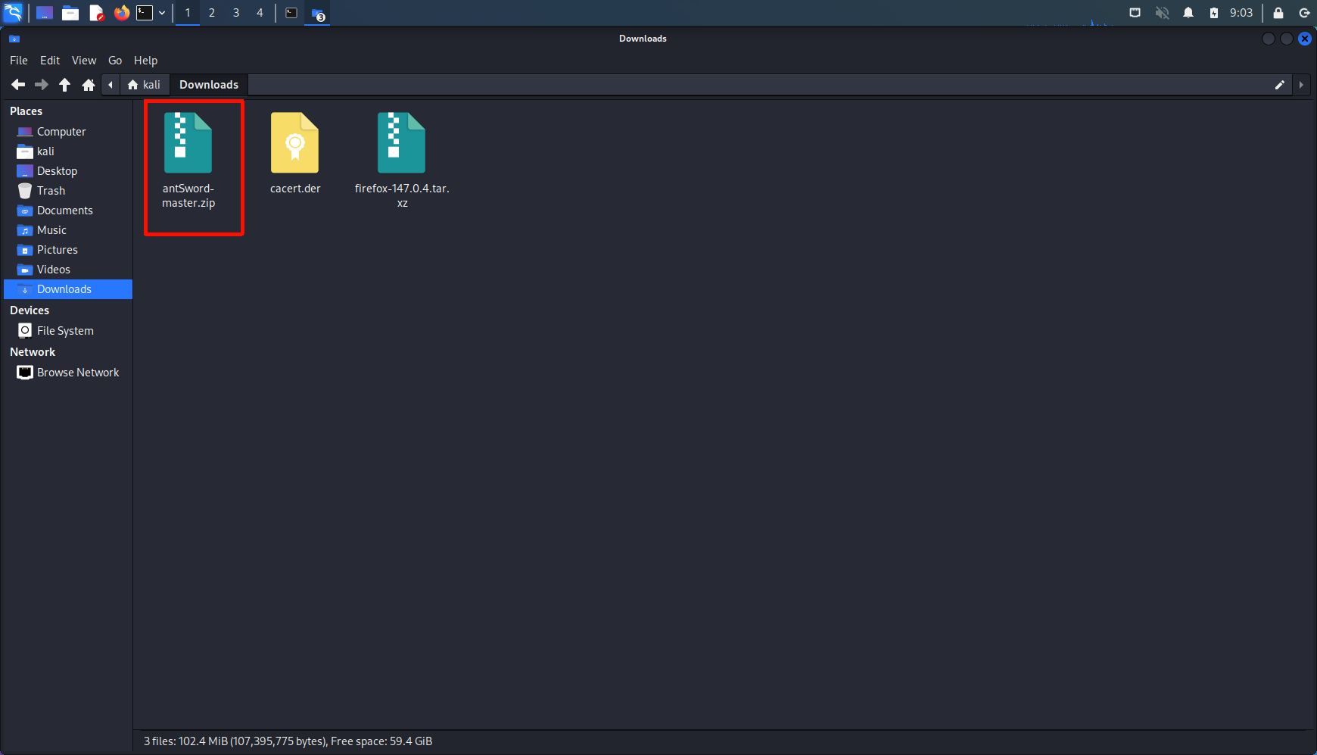Open home folder via toolbar house icon
1317x755 pixels.
coord(89,85)
